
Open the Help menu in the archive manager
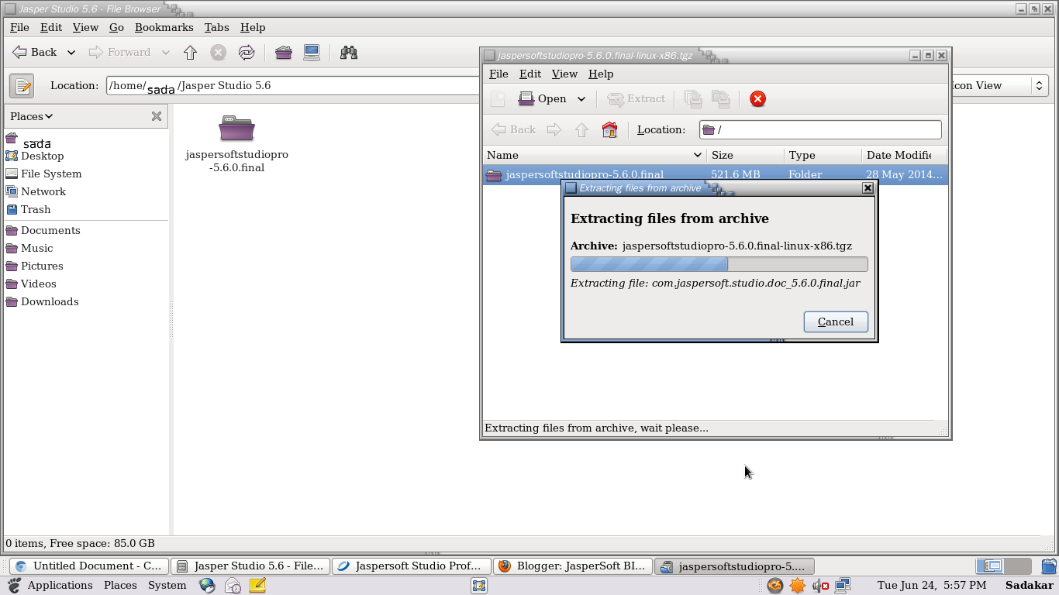(x=601, y=74)
